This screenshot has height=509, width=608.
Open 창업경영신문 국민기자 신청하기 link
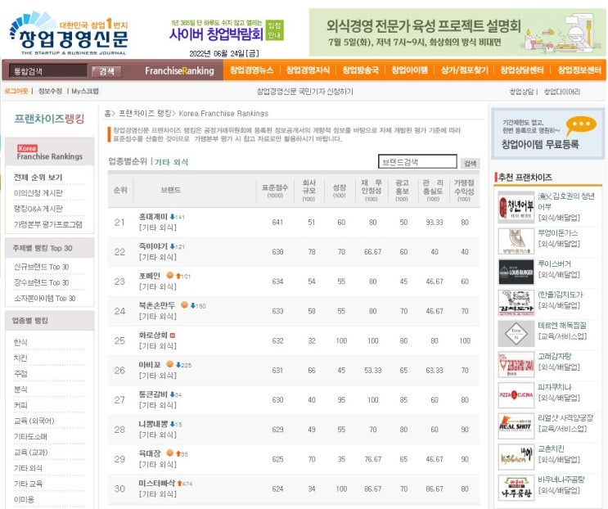coord(304,92)
